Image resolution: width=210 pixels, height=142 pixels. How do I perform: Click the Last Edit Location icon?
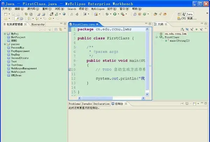[x=45, y=18]
